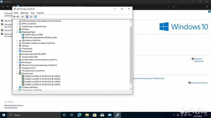
Task: Open Microsoft Store from the taskbar
Action: click(95, 115)
